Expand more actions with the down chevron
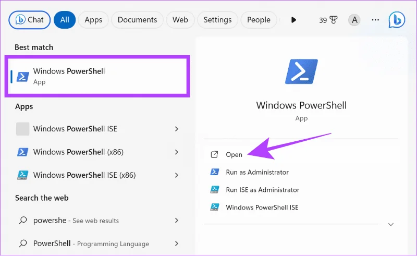 tap(390, 224)
